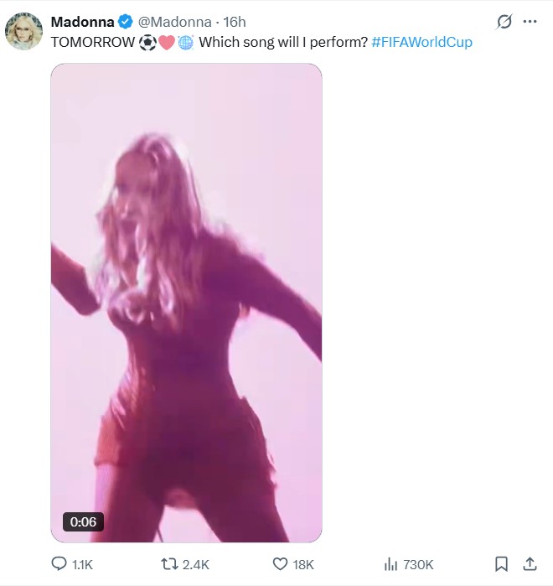Like the tweet with heart icon
Screen dimensions: 553x586
pyautogui.click(x=280, y=564)
